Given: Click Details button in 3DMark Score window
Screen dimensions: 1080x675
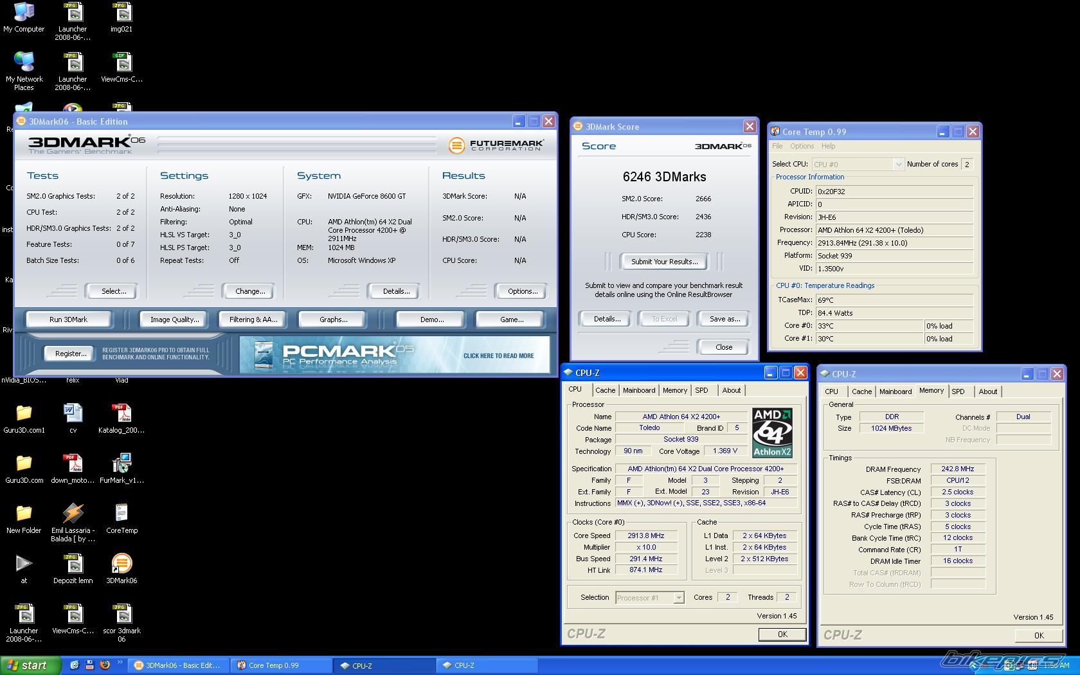Looking at the screenshot, I should tap(607, 319).
